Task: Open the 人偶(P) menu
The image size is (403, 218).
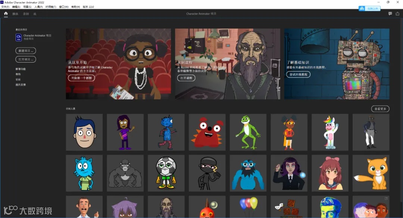Action: [x=38, y=7]
